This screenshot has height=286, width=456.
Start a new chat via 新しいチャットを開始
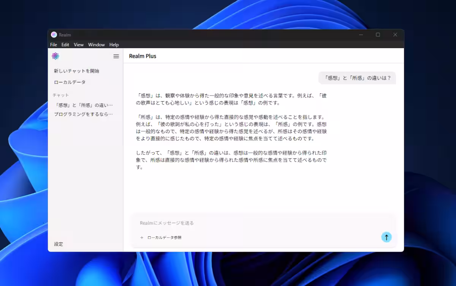76,71
